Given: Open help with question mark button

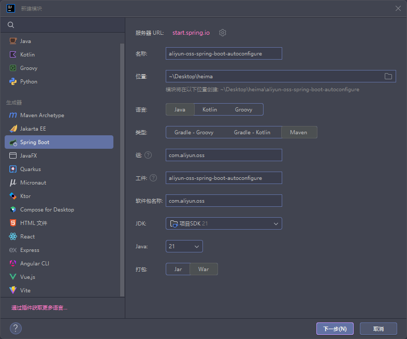Looking at the screenshot, I should click(16, 328).
